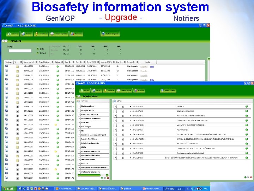Click green status icon of MIKROBIOLOŠKI LABORATORIJ row

click(x=247, y=144)
